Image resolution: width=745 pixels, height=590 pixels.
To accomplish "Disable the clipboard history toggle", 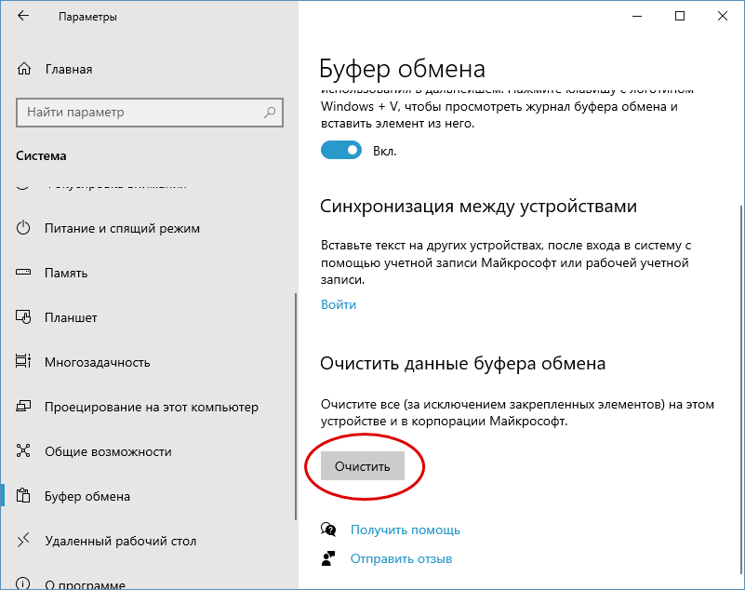I will [x=341, y=150].
